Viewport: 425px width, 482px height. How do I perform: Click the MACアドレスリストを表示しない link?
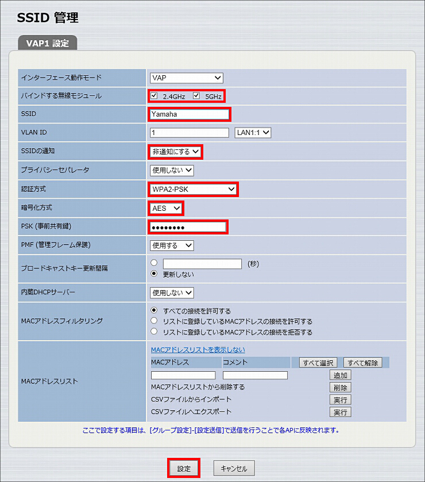tap(198, 350)
